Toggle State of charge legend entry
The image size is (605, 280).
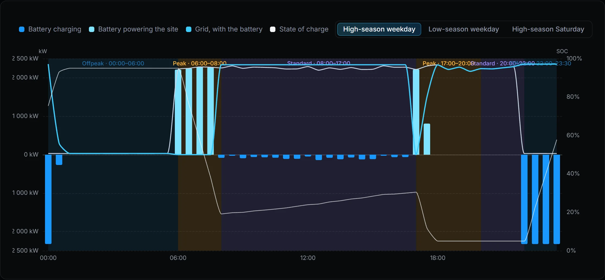click(299, 29)
